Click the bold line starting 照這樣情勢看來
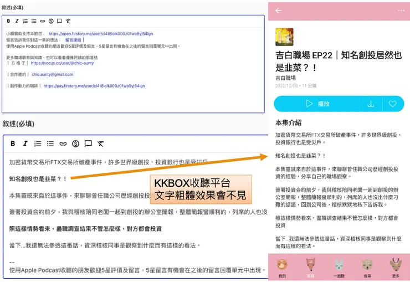The image size is (410, 282). [x=85, y=229]
